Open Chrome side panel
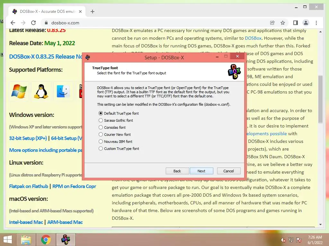The height and width of the screenshot is (246, 329). click(296, 23)
